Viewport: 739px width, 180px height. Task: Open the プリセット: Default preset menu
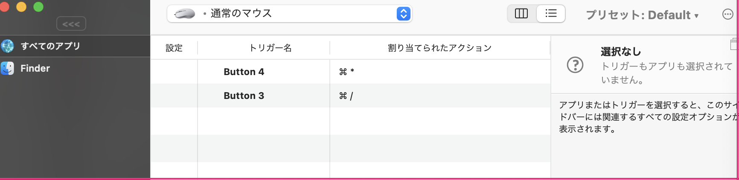pos(642,15)
